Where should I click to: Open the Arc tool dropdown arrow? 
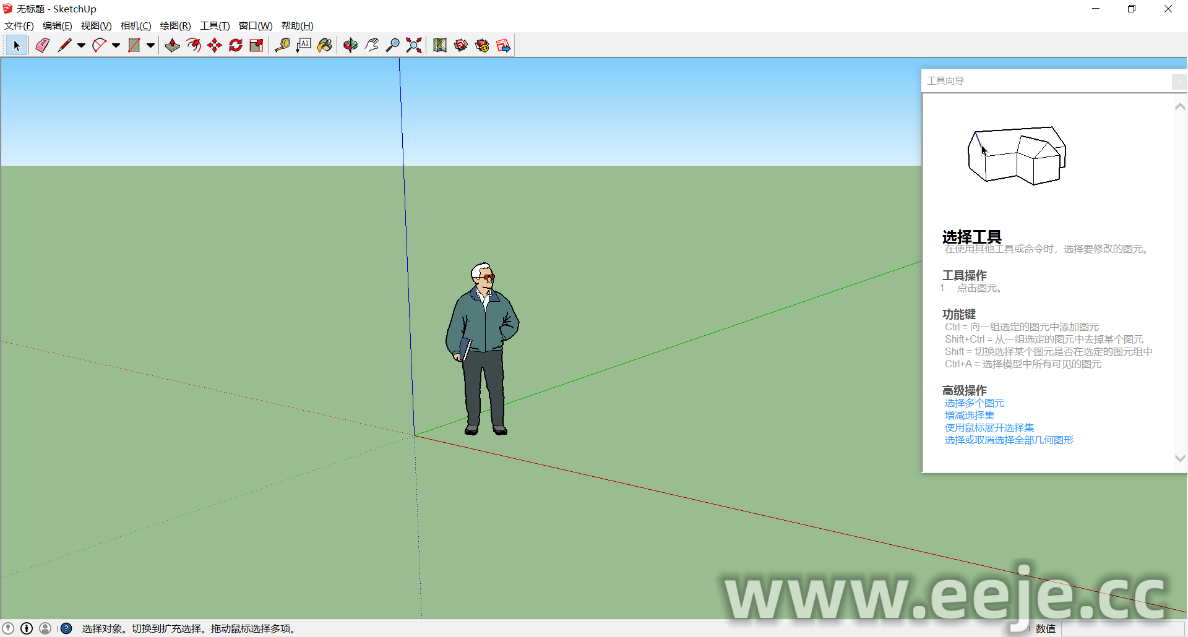(116, 45)
